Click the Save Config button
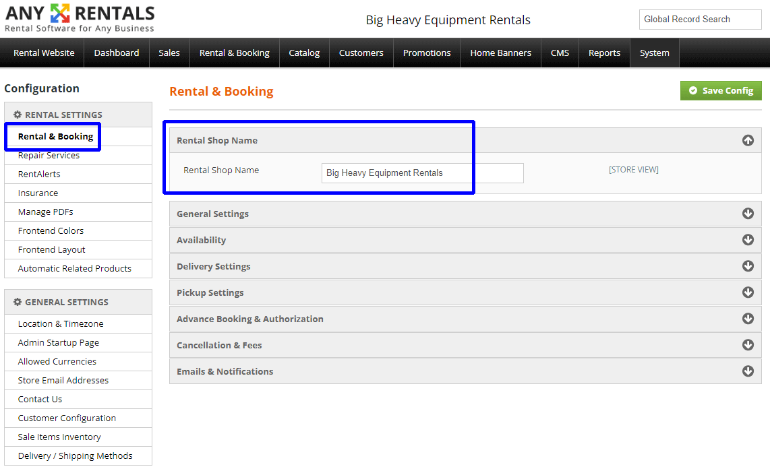This screenshot has width=770, height=471. pos(721,90)
